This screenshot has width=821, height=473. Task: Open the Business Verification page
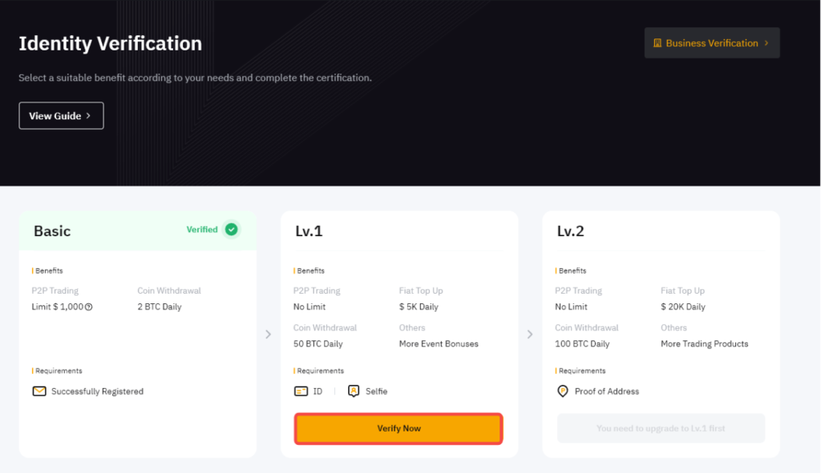pyautogui.click(x=712, y=42)
